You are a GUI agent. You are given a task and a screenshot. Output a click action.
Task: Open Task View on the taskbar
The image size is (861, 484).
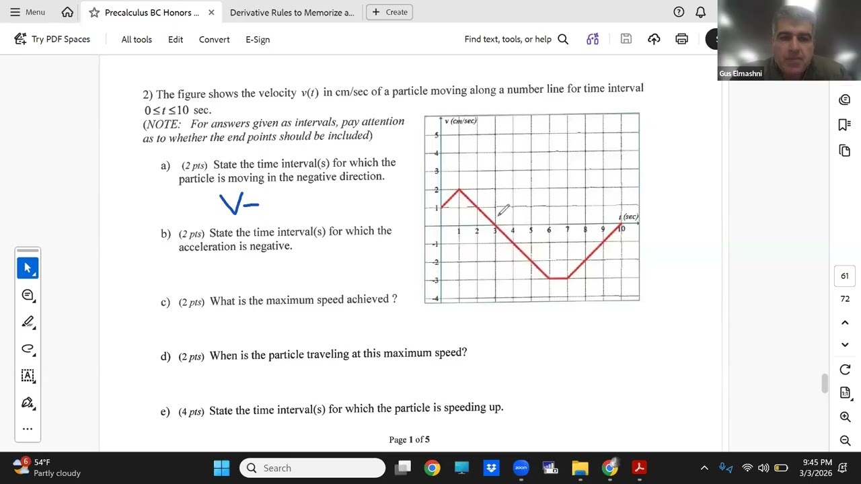click(402, 468)
